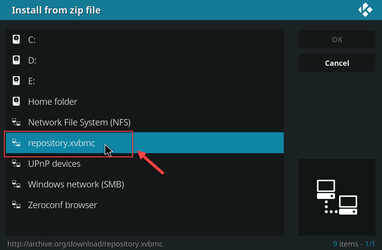382x250 pixels.
Task: Click the Kodi logo icon
Action: coord(365,10)
